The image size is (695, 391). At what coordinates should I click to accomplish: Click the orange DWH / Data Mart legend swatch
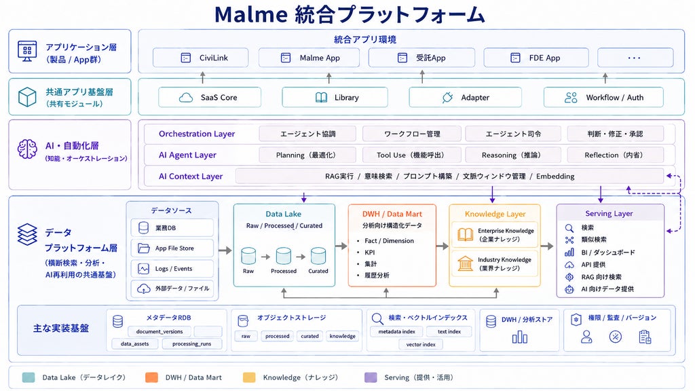[151, 377]
